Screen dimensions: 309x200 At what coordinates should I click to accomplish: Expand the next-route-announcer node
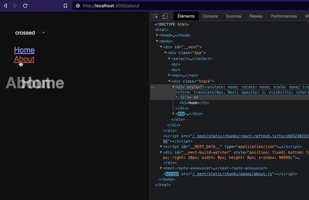pyautogui.click(x=161, y=168)
